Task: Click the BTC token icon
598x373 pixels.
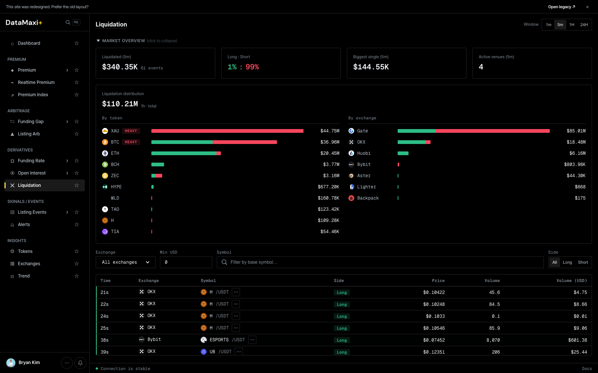Action: click(105, 142)
